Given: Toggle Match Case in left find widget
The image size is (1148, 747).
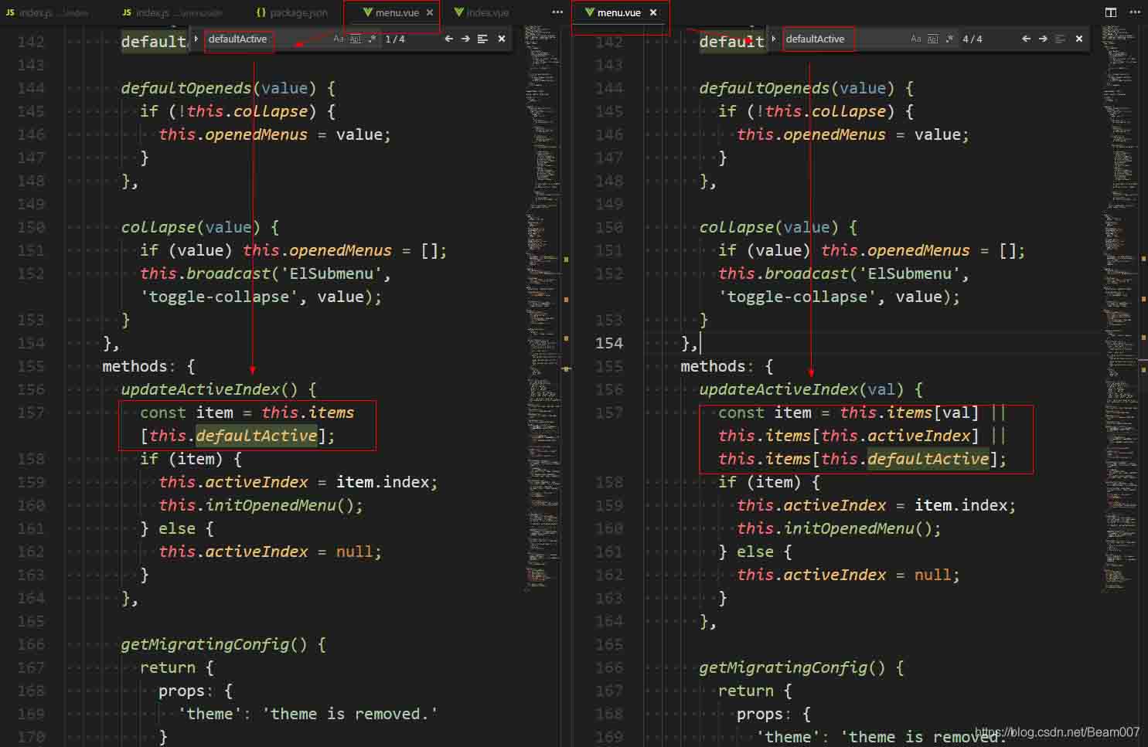Looking at the screenshot, I should tap(339, 39).
